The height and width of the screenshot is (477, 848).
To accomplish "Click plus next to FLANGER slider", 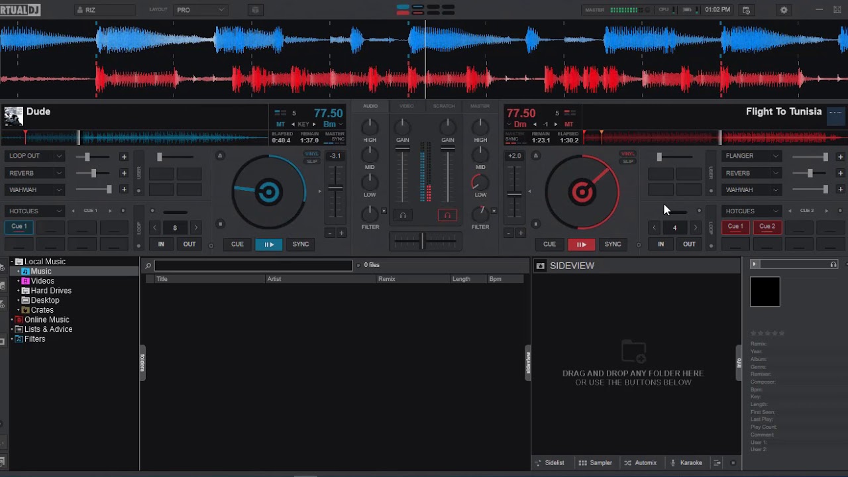I will point(840,157).
